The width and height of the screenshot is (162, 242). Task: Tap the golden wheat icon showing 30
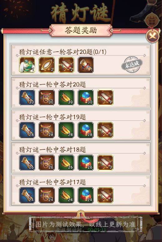point(66,98)
